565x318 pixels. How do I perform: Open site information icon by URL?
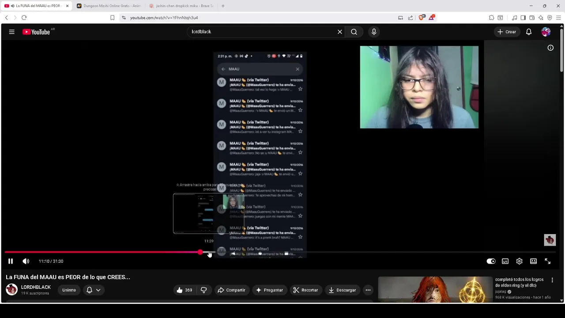(x=124, y=18)
